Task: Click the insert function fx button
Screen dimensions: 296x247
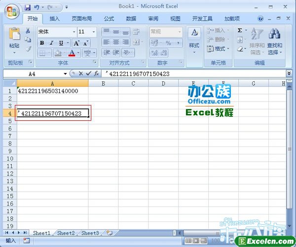Action: pyautogui.click(x=97, y=73)
